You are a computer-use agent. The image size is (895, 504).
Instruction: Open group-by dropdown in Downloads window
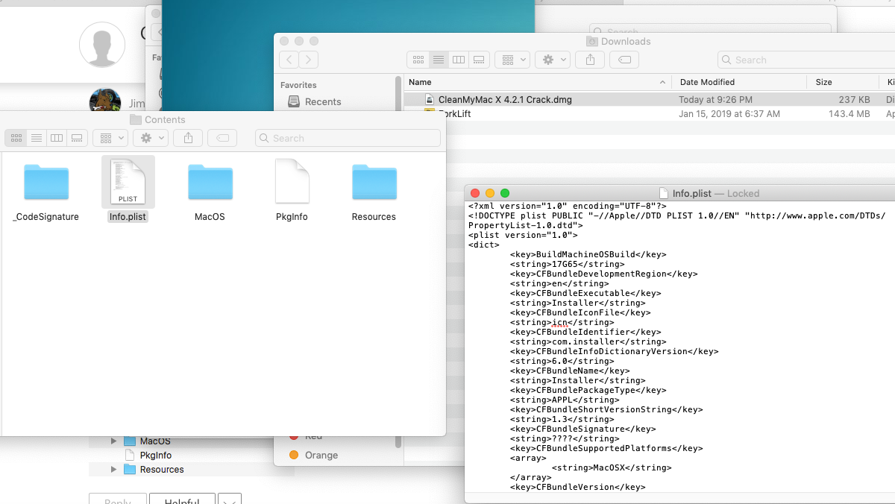[512, 60]
